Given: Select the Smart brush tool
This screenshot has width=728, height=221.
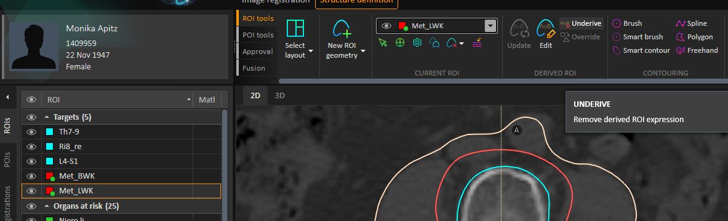Looking at the screenshot, I should (638, 37).
